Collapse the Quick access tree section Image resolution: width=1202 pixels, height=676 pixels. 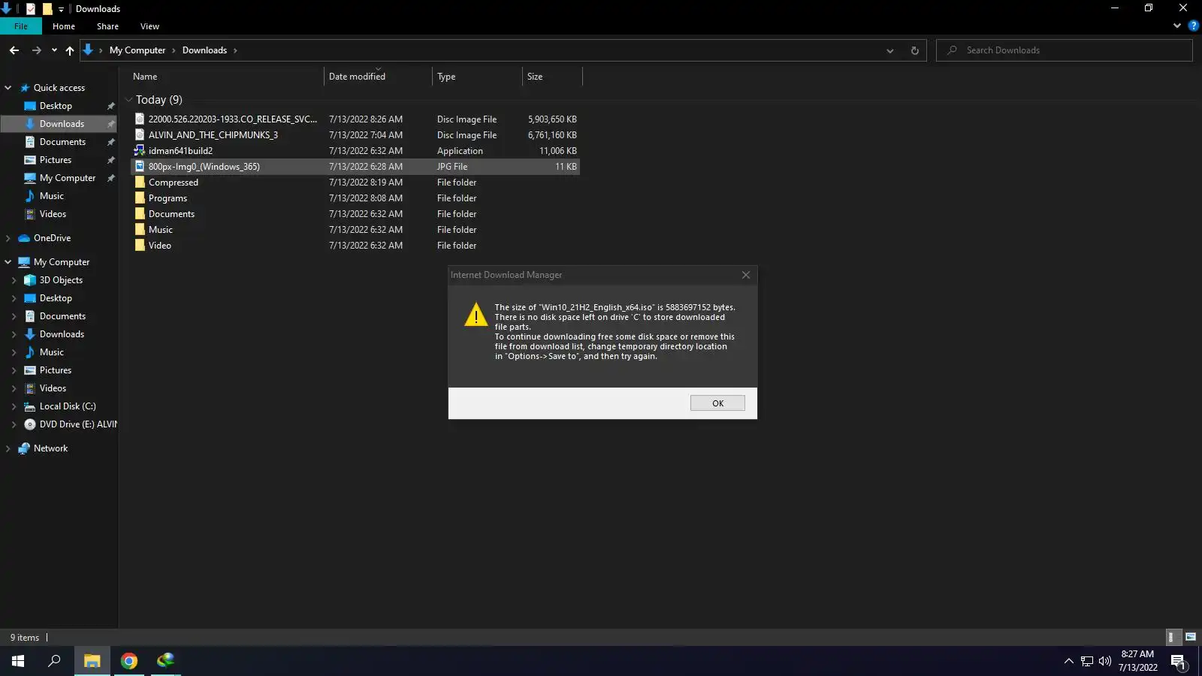point(8,88)
